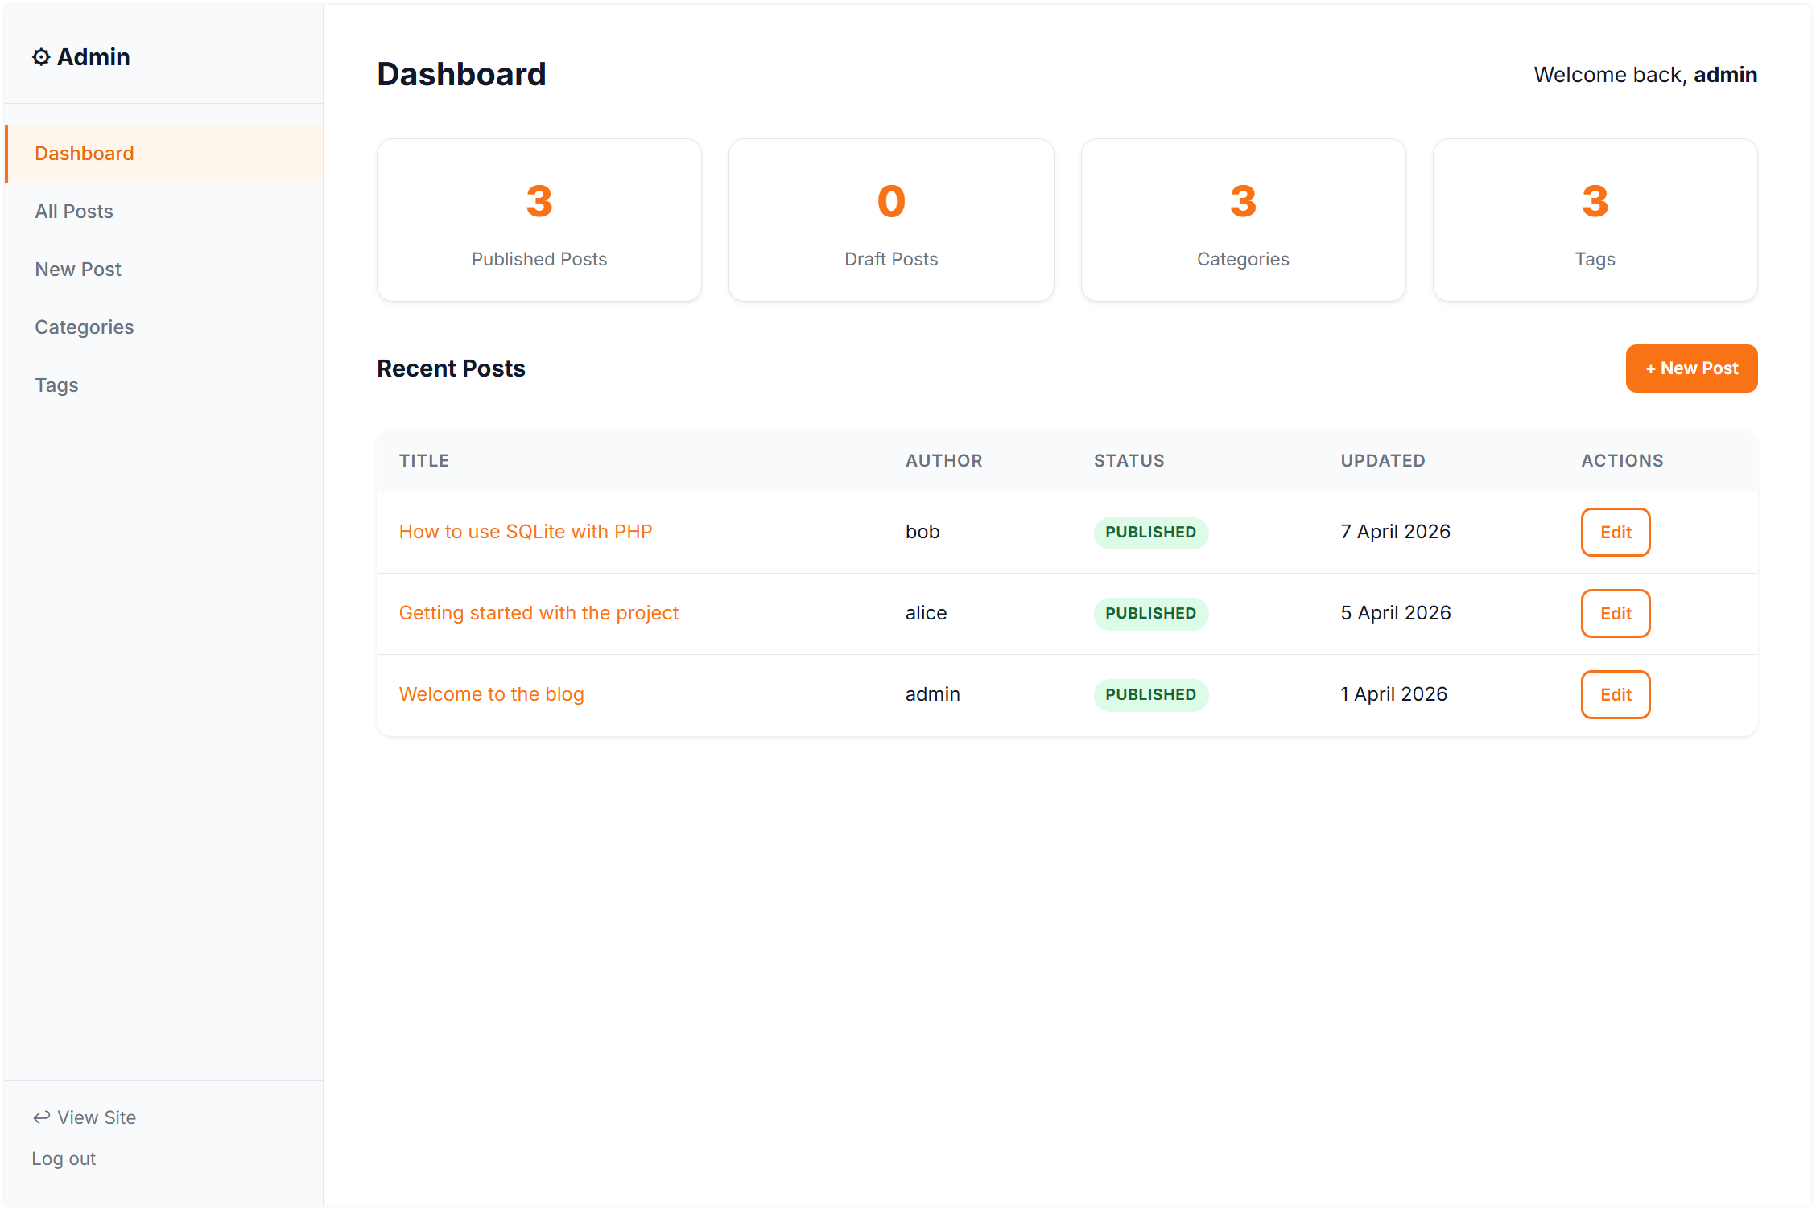The width and height of the screenshot is (1816, 1210).
Task: Open 'Getting started with the project' link
Action: coord(539,613)
